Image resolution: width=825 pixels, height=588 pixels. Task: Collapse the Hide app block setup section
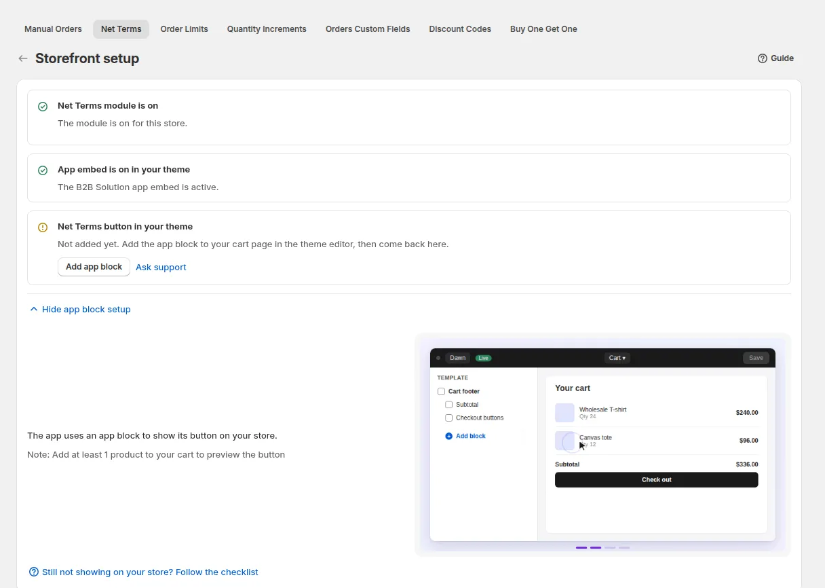pyautogui.click(x=79, y=309)
